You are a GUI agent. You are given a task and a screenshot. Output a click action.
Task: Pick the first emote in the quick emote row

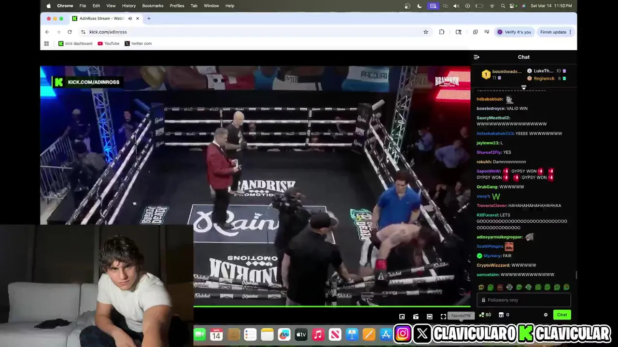(481, 287)
